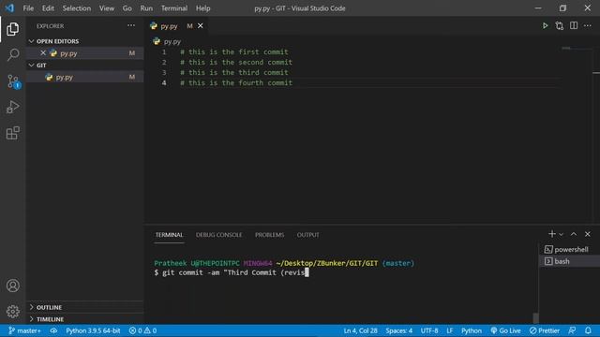The image size is (600, 337).
Task: Create a new terminal with plus icon
Action: coord(551,234)
